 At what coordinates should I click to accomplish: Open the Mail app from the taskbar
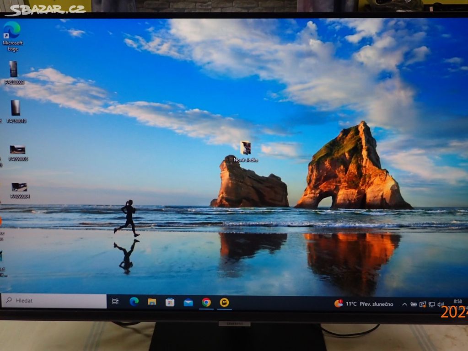[188, 303]
